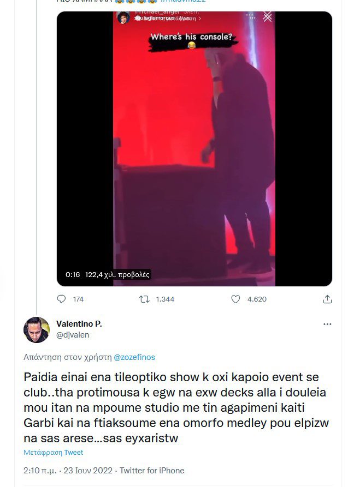
Task: Open the Valentino P. display name
Action: (x=79, y=323)
